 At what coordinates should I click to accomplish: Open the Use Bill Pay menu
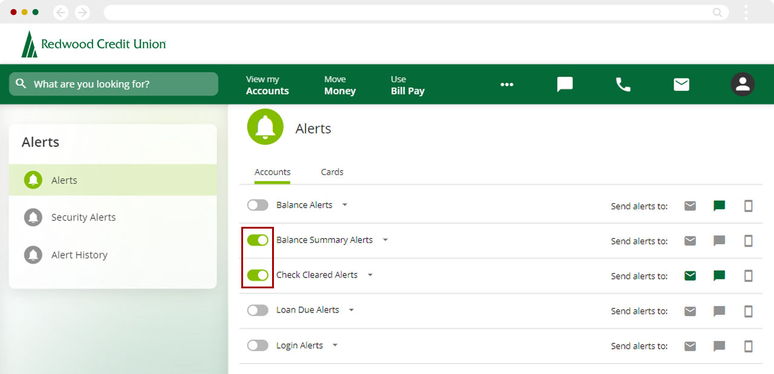408,85
